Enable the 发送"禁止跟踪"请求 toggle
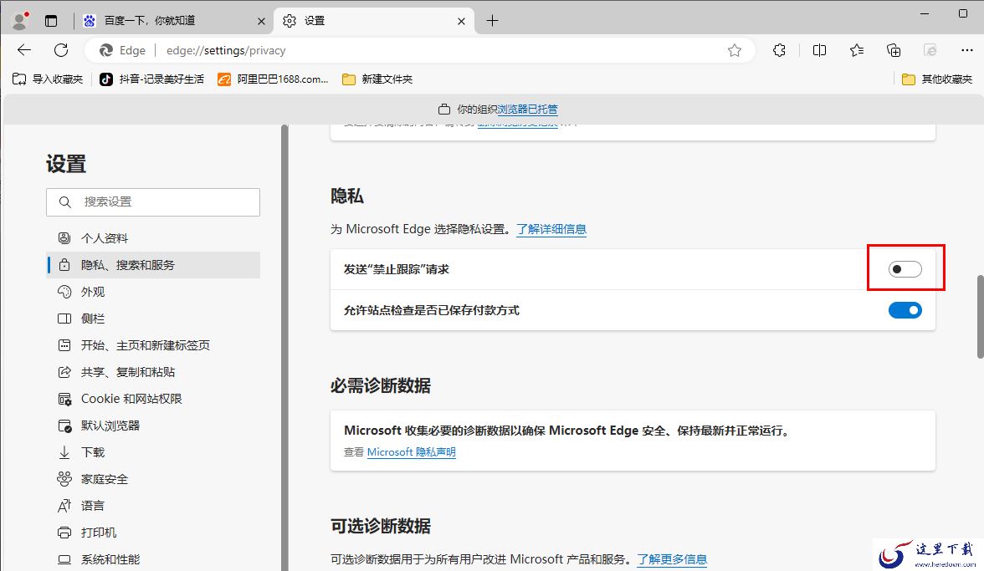This screenshot has width=984, height=571. [x=905, y=269]
